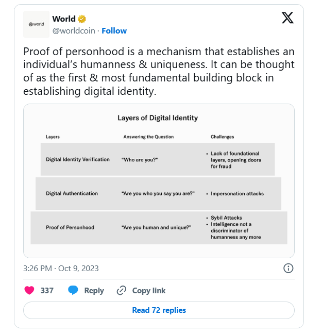Click the Reply text label
The width and height of the screenshot is (322, 334).
tap(94, 291)
